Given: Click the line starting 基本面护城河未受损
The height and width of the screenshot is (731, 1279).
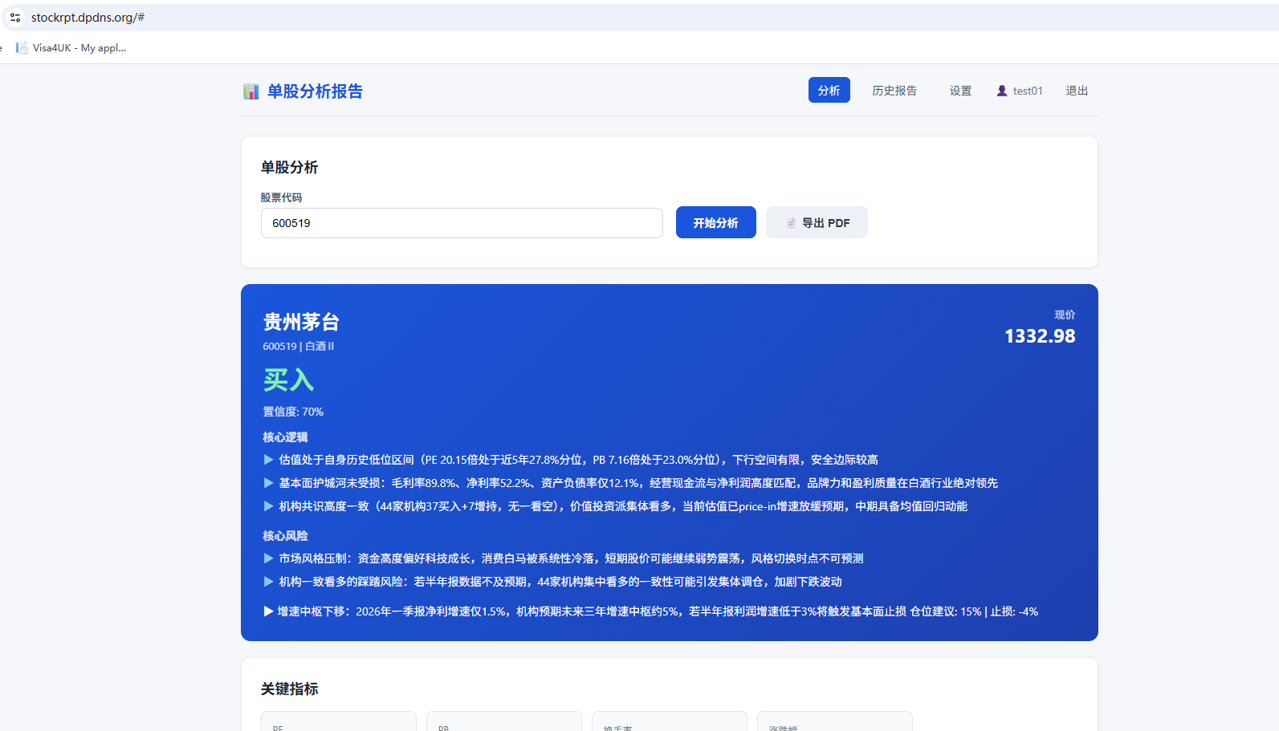Looking at the screenshot, I should click(x=631, y=483).
